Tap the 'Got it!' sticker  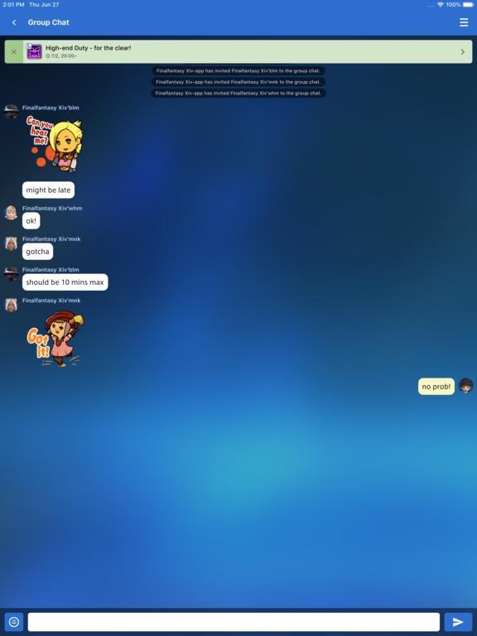pyautogui.click(x=55, y=338)
